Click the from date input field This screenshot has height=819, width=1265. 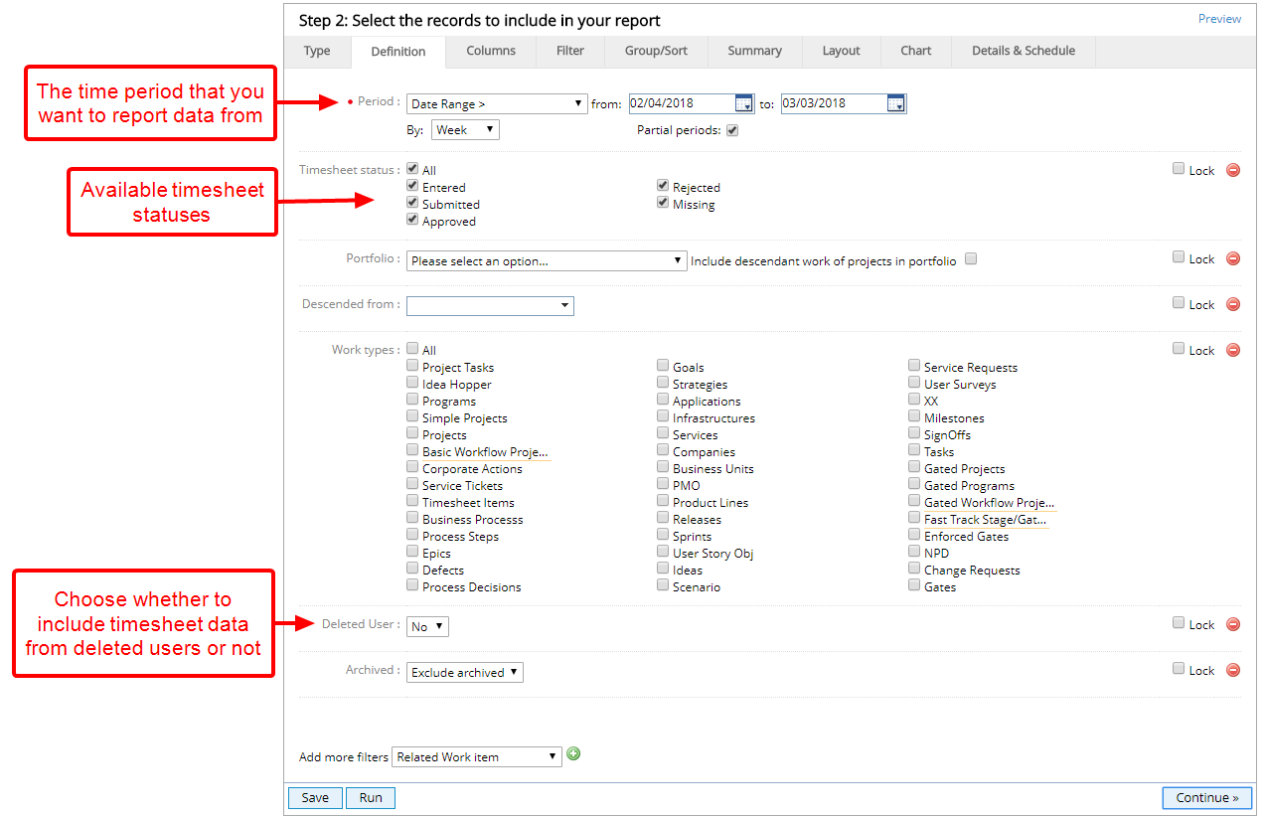[x=682, y=103]
